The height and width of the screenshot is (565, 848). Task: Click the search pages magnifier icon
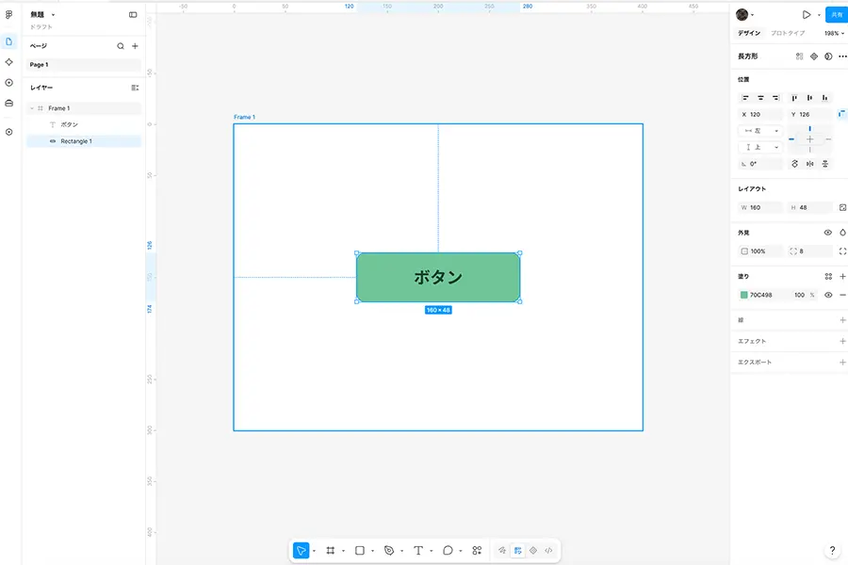click(121, 46)
